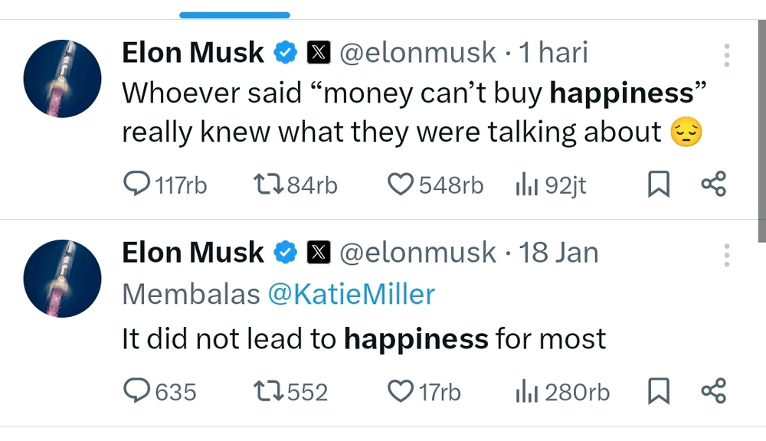The height and width of the screenshot is (441, 766).
Task: Click Elon Musk name on the second tweet
Action: pos(193,253)
